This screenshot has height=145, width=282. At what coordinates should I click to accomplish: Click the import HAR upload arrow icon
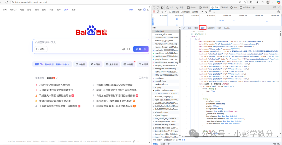(x=210, y=12)
